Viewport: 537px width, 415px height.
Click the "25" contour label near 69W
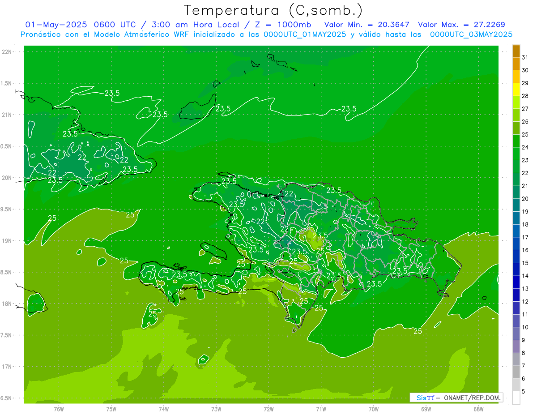click(x=418, y=331)
